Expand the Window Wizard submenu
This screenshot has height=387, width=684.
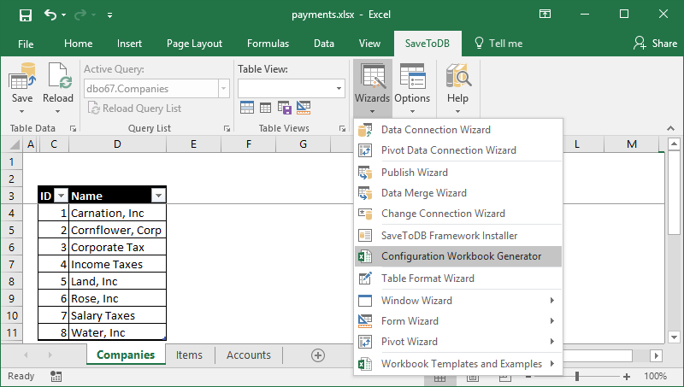(458, 301)
